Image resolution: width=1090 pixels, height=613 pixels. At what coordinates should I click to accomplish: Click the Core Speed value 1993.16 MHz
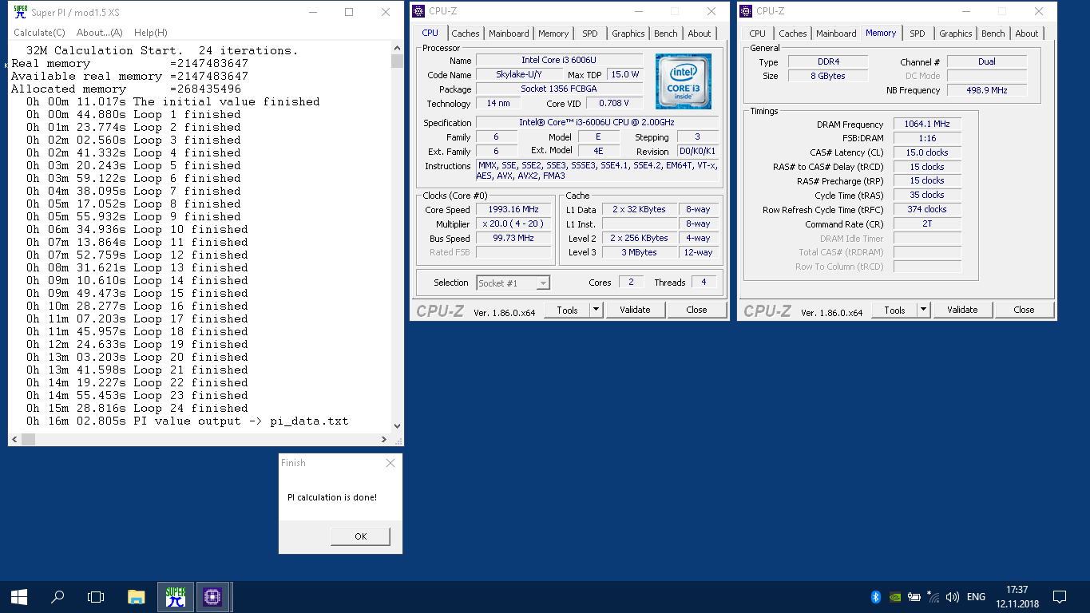click(513, 210)
